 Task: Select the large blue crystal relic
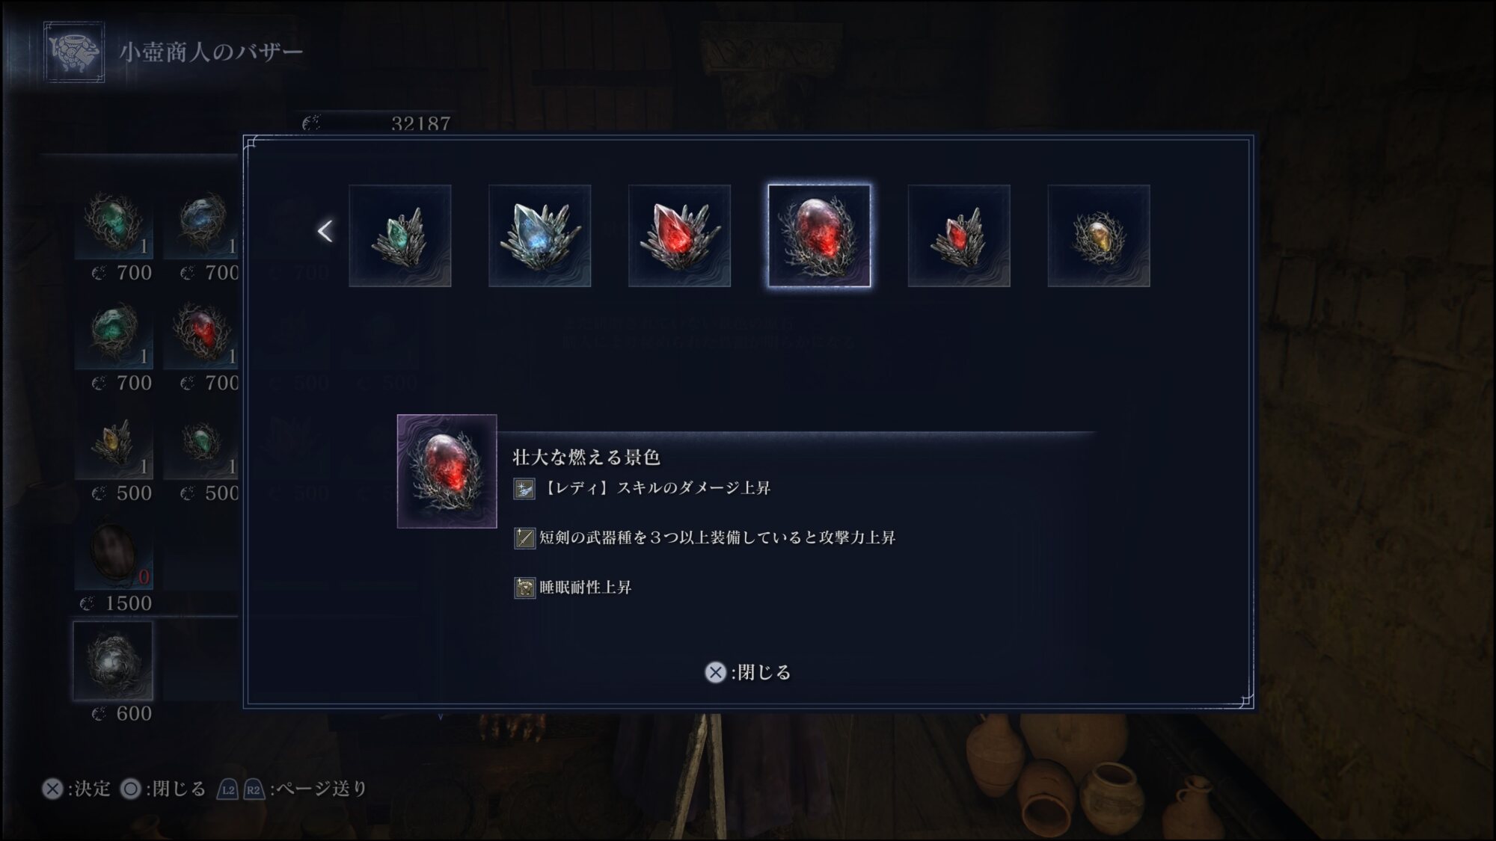[539, 235]
